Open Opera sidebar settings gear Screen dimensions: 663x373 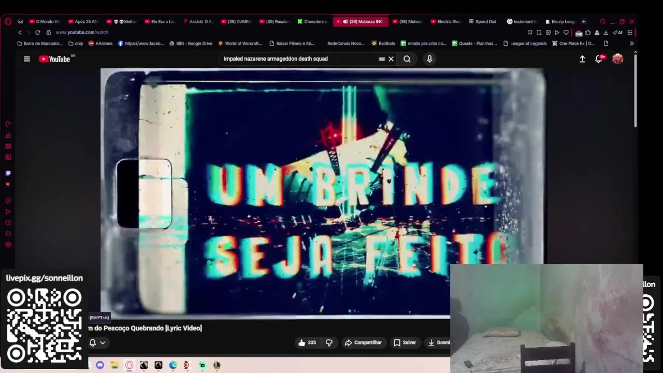pyautogui.click(x=8, y=245)
